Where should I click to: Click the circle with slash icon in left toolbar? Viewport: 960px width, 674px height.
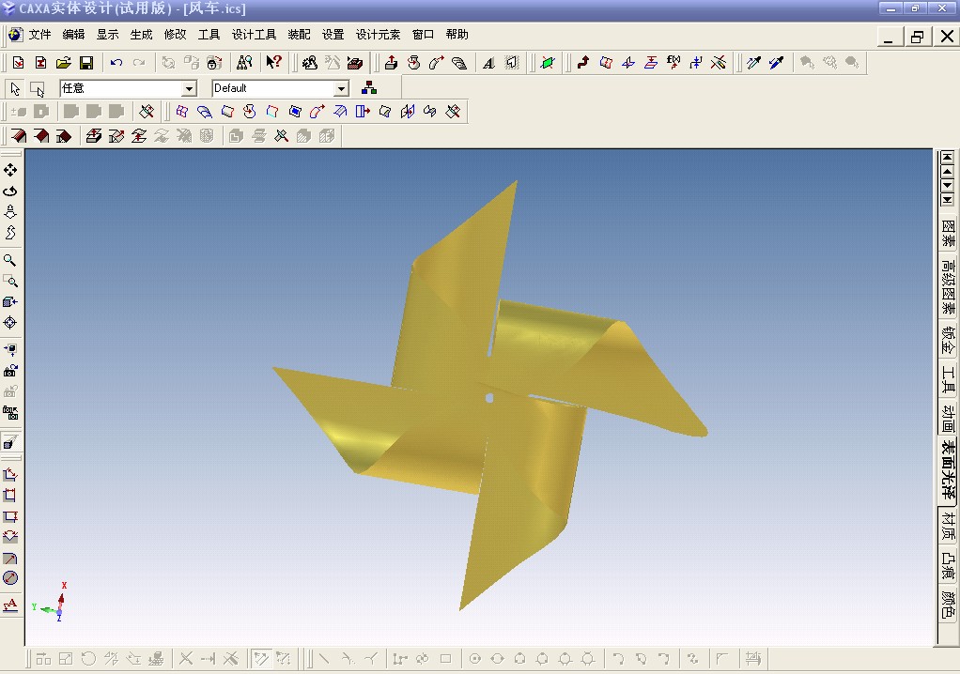click(10, 578)
